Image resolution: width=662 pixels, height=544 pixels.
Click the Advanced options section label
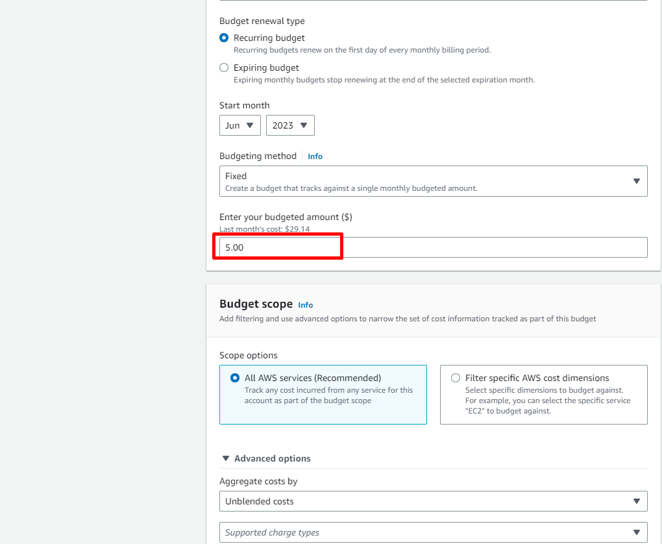pyautogui.click(x=272, y=458)
